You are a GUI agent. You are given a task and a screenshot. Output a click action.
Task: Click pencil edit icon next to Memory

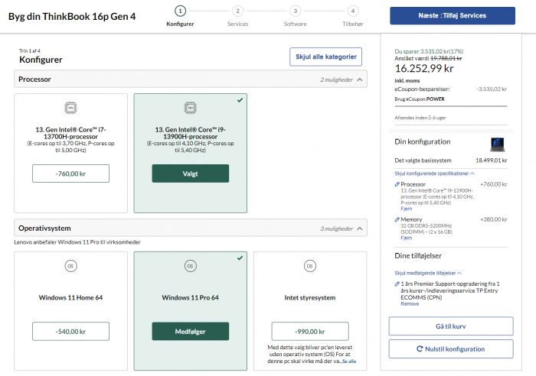pyautogui.click(x=397, y=219)
